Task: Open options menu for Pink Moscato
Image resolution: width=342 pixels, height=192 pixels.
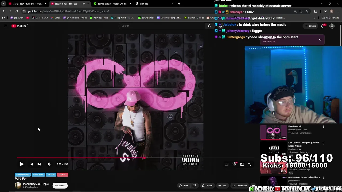Action: pyautogui.click(x=323, y=127)
